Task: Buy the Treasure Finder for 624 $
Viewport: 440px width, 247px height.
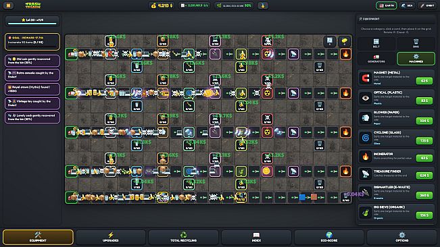Action: tap(424, 175)
